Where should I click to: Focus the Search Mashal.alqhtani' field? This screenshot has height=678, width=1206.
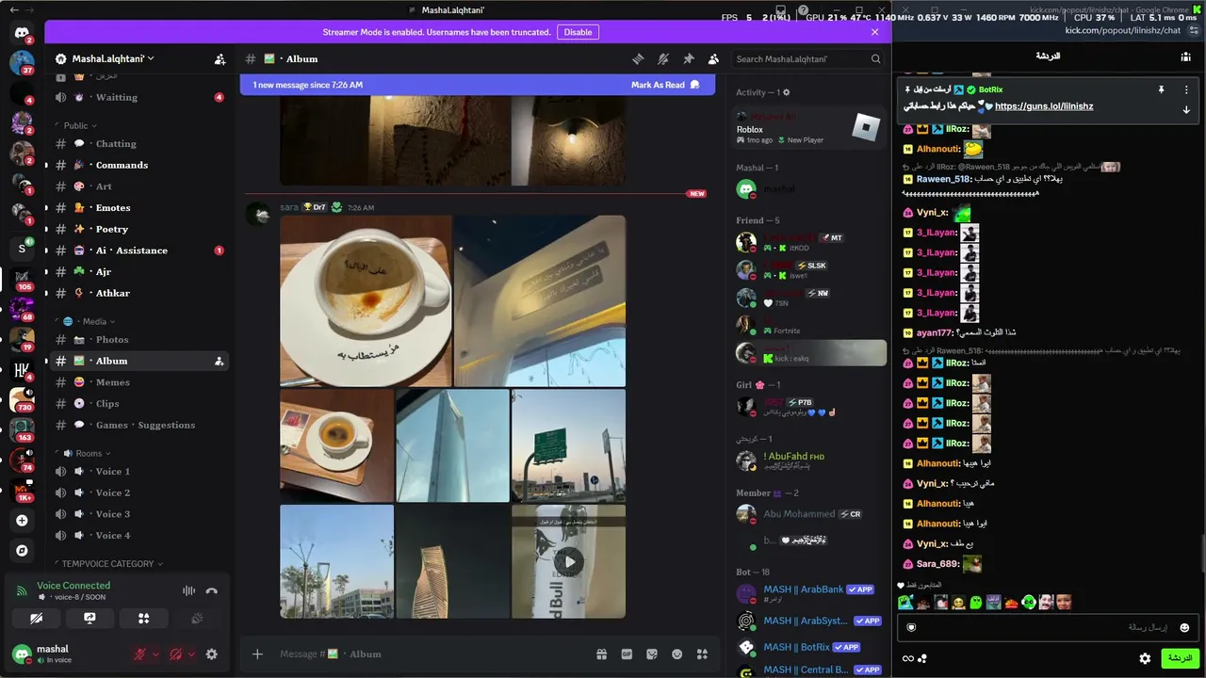click(x=808, y=58)
